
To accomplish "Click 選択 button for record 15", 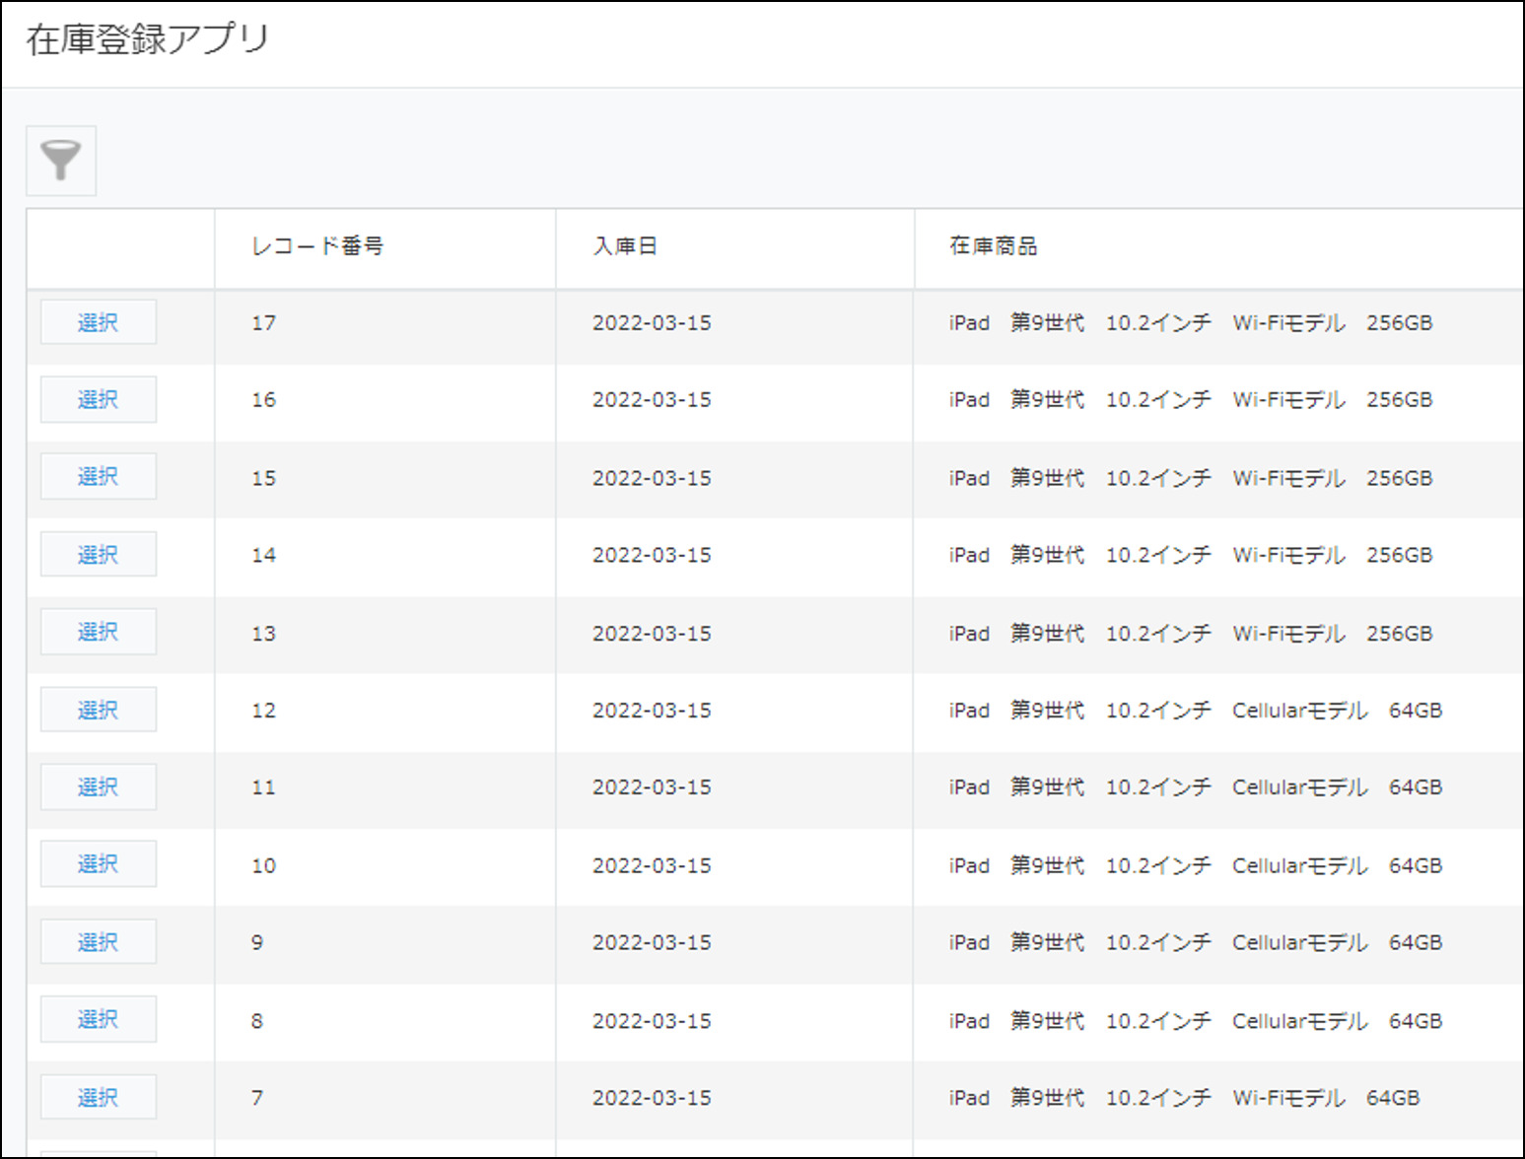I will [99, 477].
